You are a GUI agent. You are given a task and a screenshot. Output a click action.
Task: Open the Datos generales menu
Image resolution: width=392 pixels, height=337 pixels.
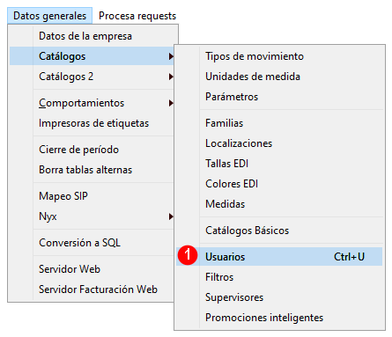[49, 16]
